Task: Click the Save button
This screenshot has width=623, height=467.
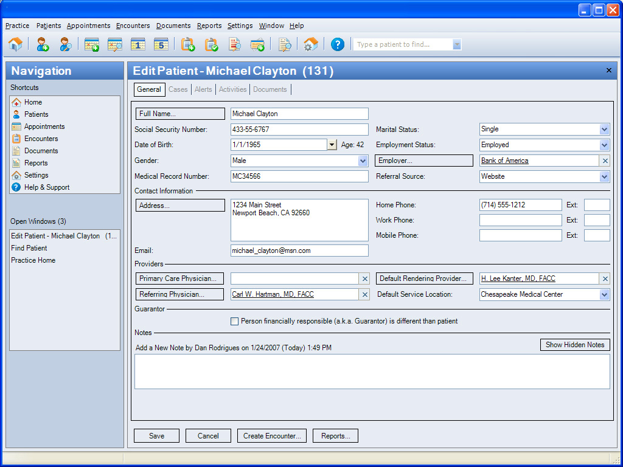Action: [x=156, y=435]
